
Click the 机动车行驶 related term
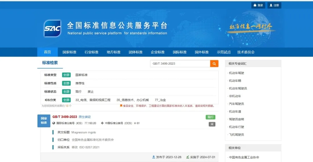(x=236, y=127)
